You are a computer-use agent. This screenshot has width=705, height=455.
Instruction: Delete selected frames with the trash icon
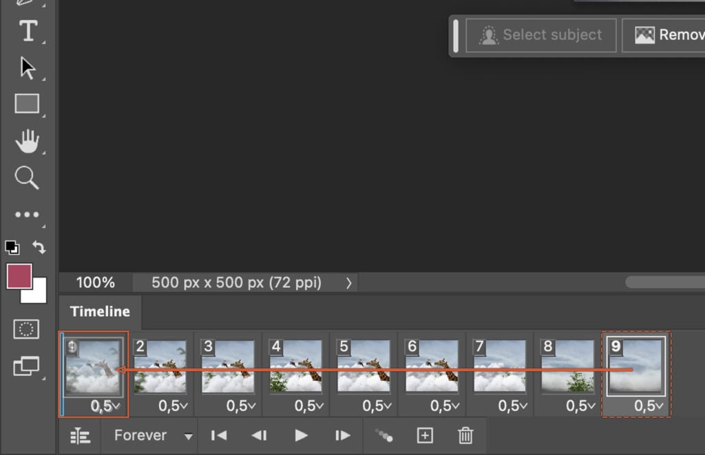pos(465,434)
